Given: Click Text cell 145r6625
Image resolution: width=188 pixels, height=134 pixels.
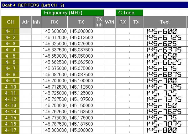Looking at the screenshot, I should (165, 62).
